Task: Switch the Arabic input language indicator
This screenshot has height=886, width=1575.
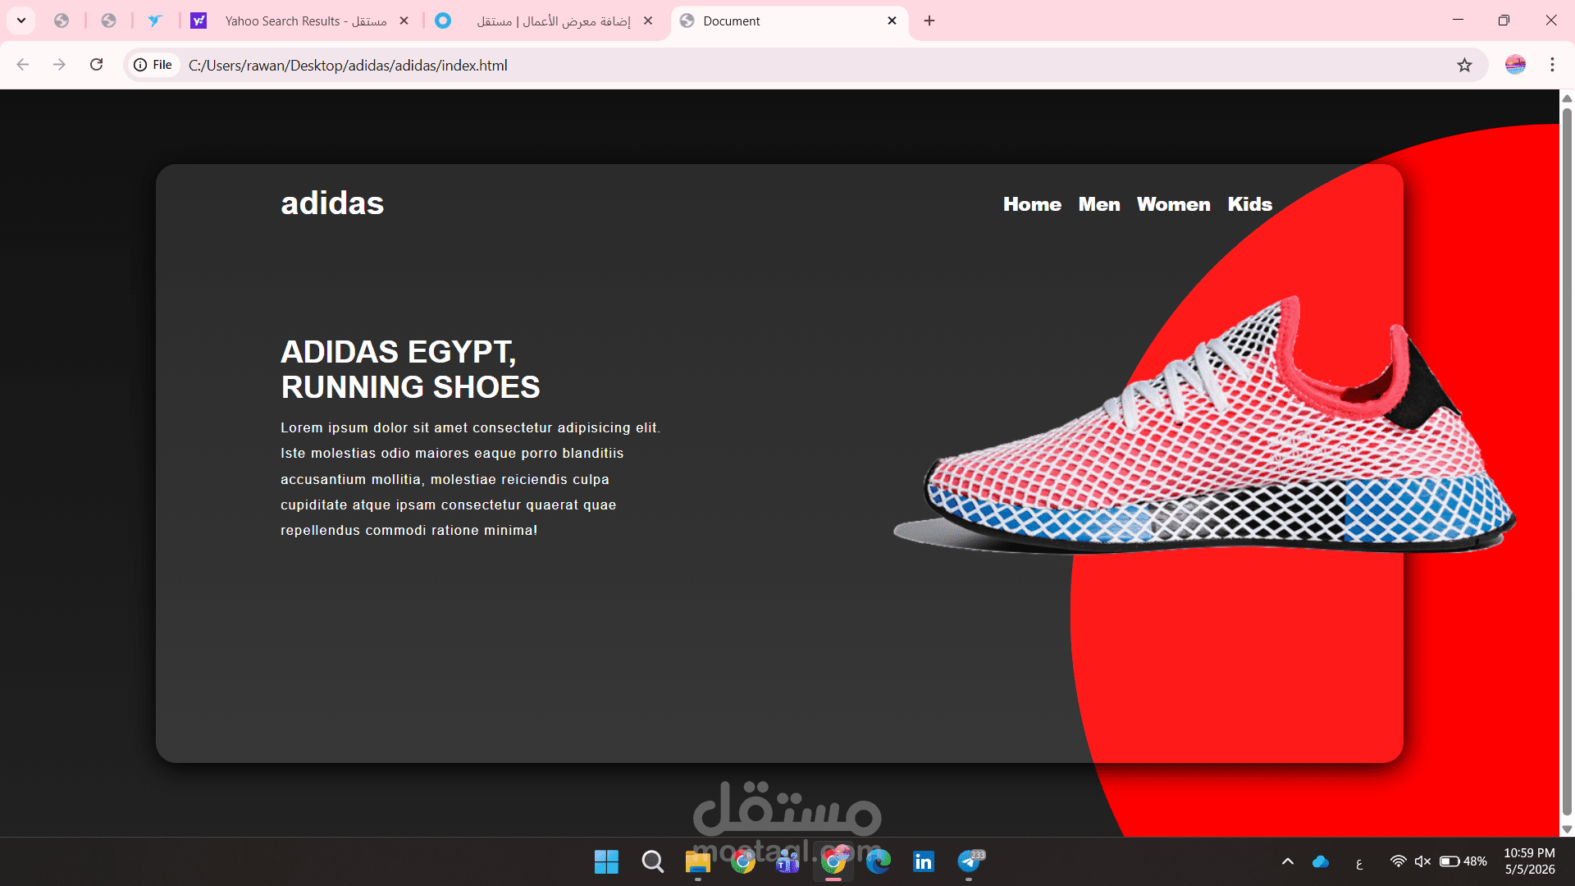Action: [x=1359, y=862]
